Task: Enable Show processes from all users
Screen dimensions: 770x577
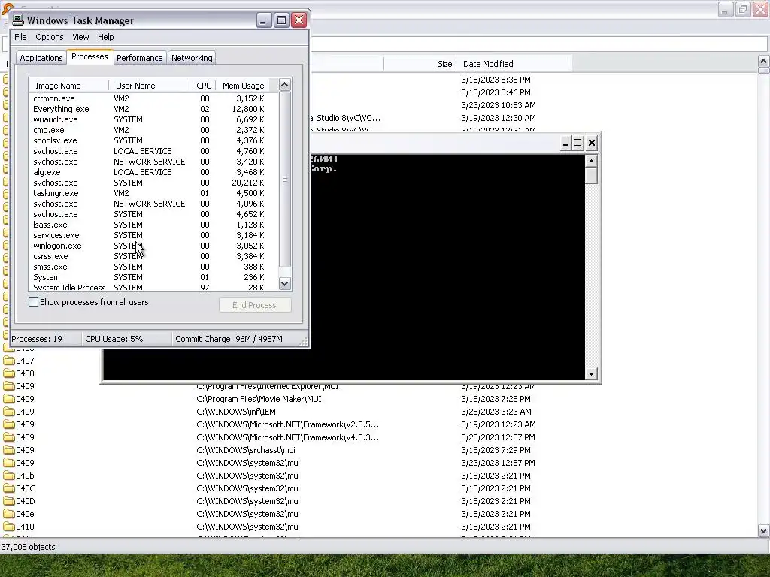Action: pos(33,302)
